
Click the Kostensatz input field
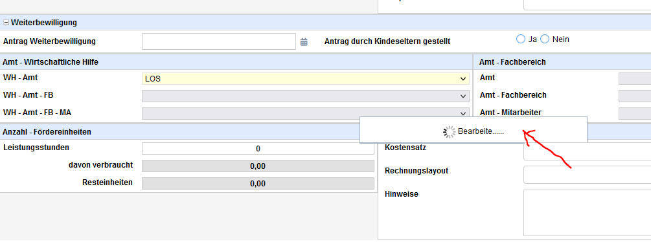587,151
